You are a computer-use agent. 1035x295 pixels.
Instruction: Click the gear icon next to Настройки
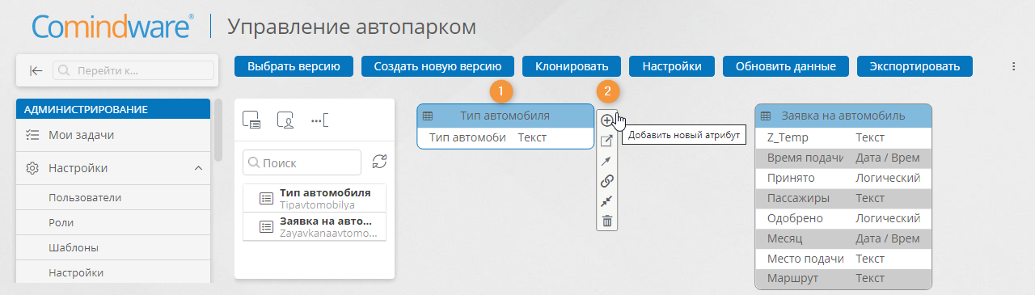pyautogui.click(x=32, y=168)
